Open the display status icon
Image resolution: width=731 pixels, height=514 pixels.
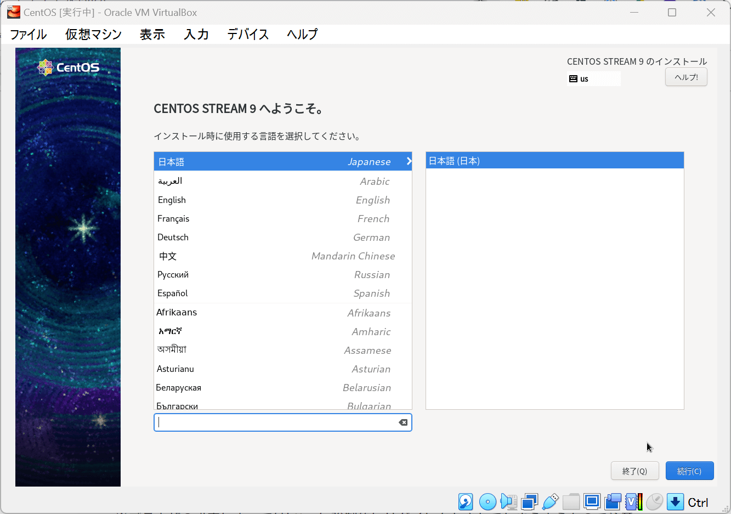[x=592, y=501]
